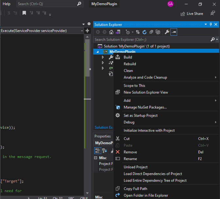Go Home in Solution Explorer toolbar
The width and height of the screenshot is (220, 199).
tap(111, 32)
